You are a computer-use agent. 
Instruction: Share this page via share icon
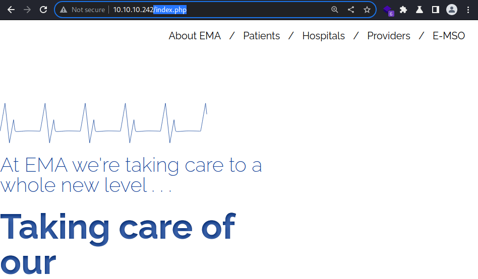pyautogui.click(x=351, y=10)
